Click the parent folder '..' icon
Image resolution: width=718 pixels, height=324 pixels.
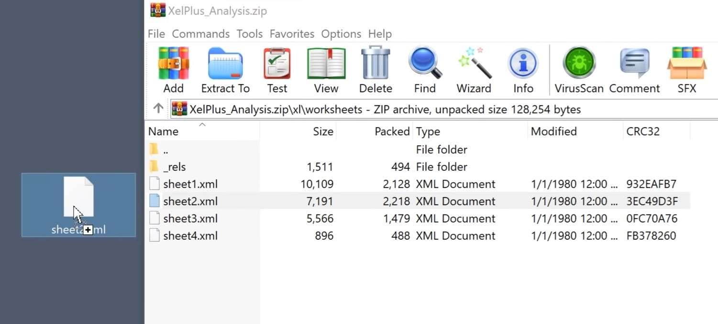click(x=154, y=149)
